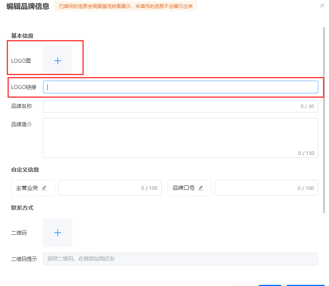Click the orange notice banner at the top
This screenshot has width=329, height=286.
coord(125,6)
